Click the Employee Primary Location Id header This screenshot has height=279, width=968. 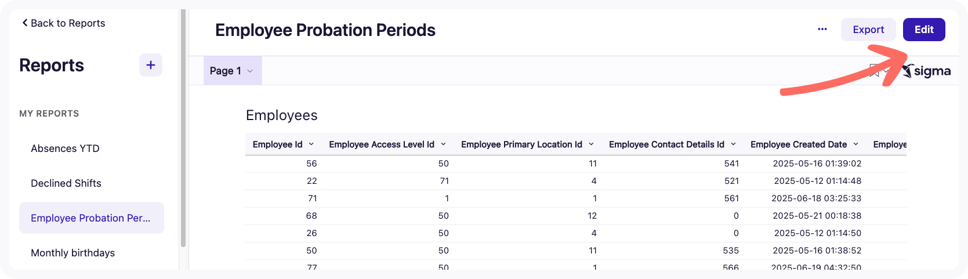coord(521,144)
